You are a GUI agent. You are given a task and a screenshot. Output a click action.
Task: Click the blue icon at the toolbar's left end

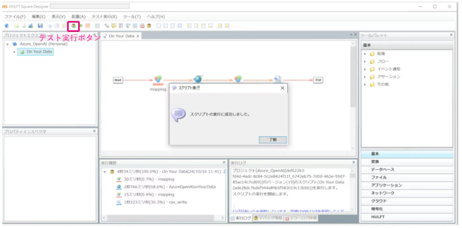[6, 26]
